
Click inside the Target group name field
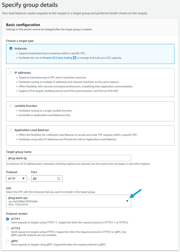click(68, 158)
